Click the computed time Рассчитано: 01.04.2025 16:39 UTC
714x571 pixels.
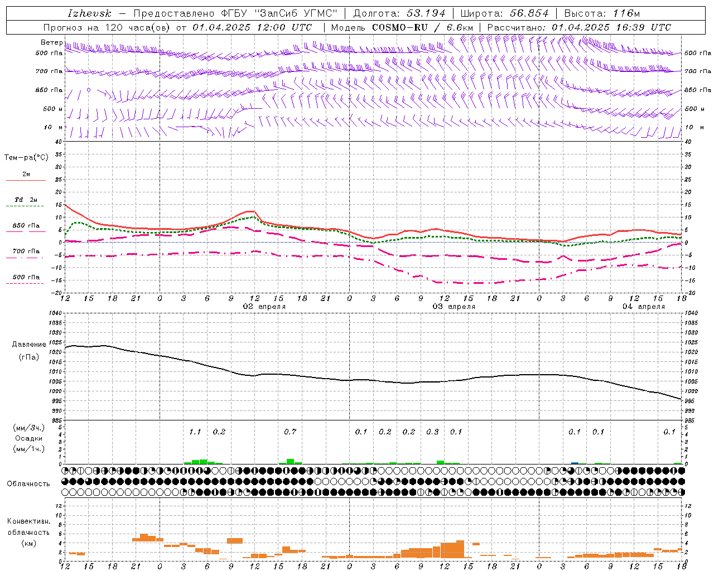coord(579,27)
